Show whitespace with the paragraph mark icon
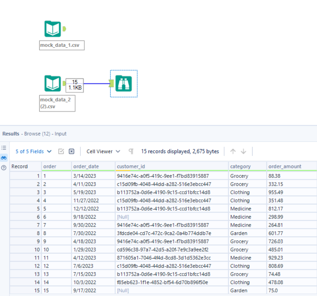This screenshot has height=296, width=317. (131, 151)
